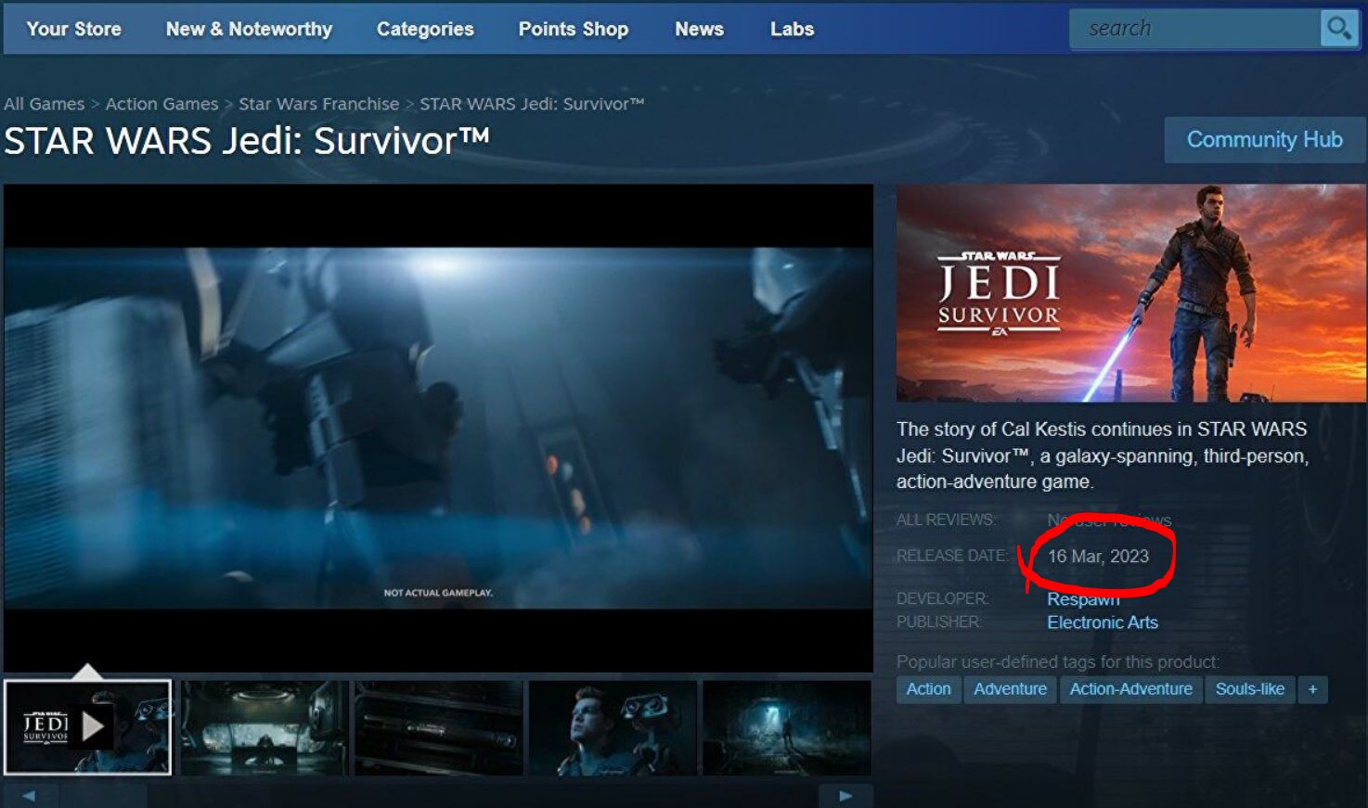Go to Points Shop
1368x808 pixels.
pyautogui.click(x=573, y=29)
